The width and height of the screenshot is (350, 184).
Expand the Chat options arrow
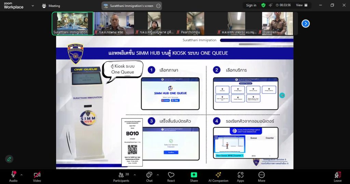[158, 175]
